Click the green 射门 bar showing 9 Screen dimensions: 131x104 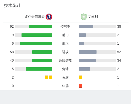pyautogui.click(x=37, y=35)
